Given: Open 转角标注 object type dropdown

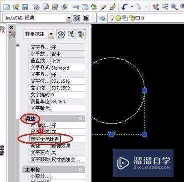Looking at the screenshot, I should point(51,34).
